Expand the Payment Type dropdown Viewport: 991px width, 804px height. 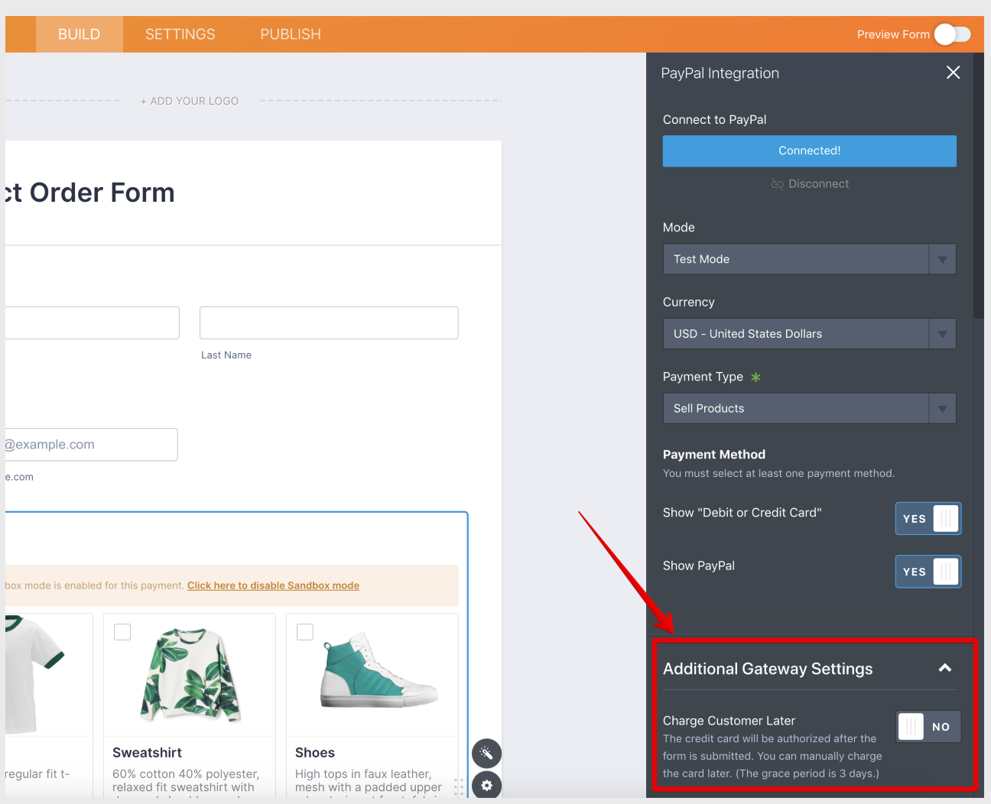point(809,409)
